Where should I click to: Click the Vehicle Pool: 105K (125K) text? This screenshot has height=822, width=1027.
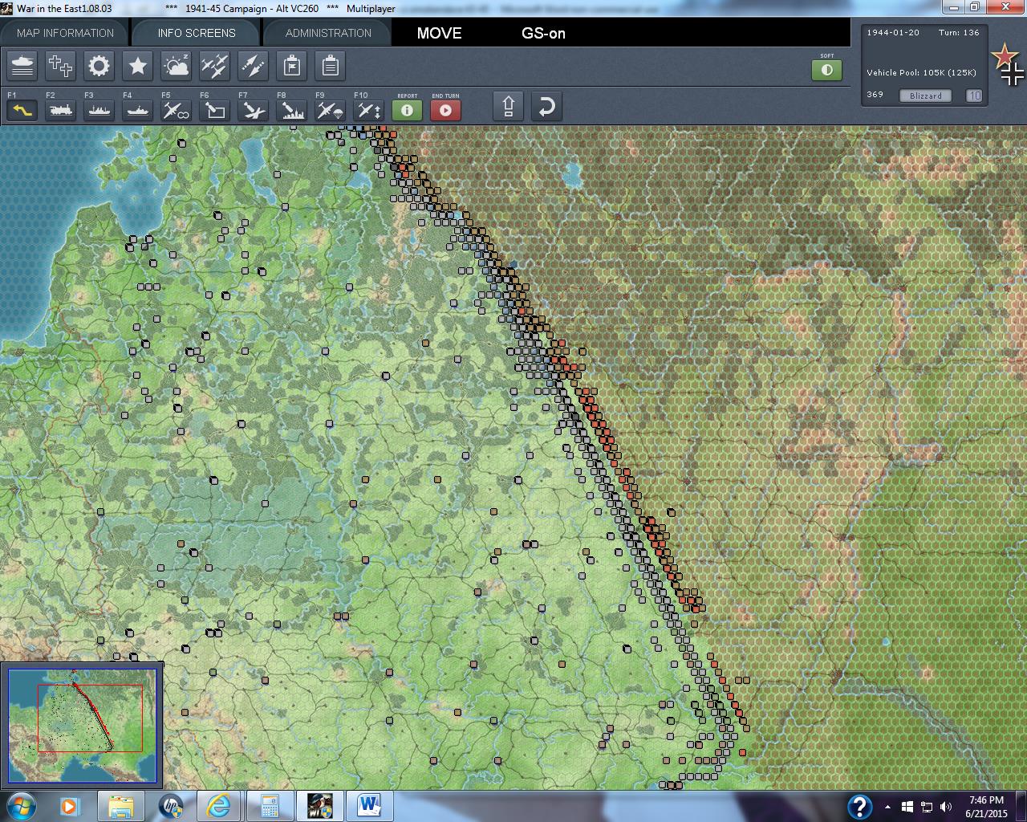[921, 72]
